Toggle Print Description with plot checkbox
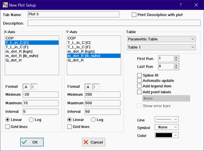204x151 pixels. click(x=134, y=15)
